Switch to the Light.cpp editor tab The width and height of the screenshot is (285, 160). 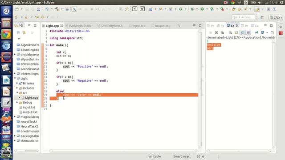(x=52, y=26)
